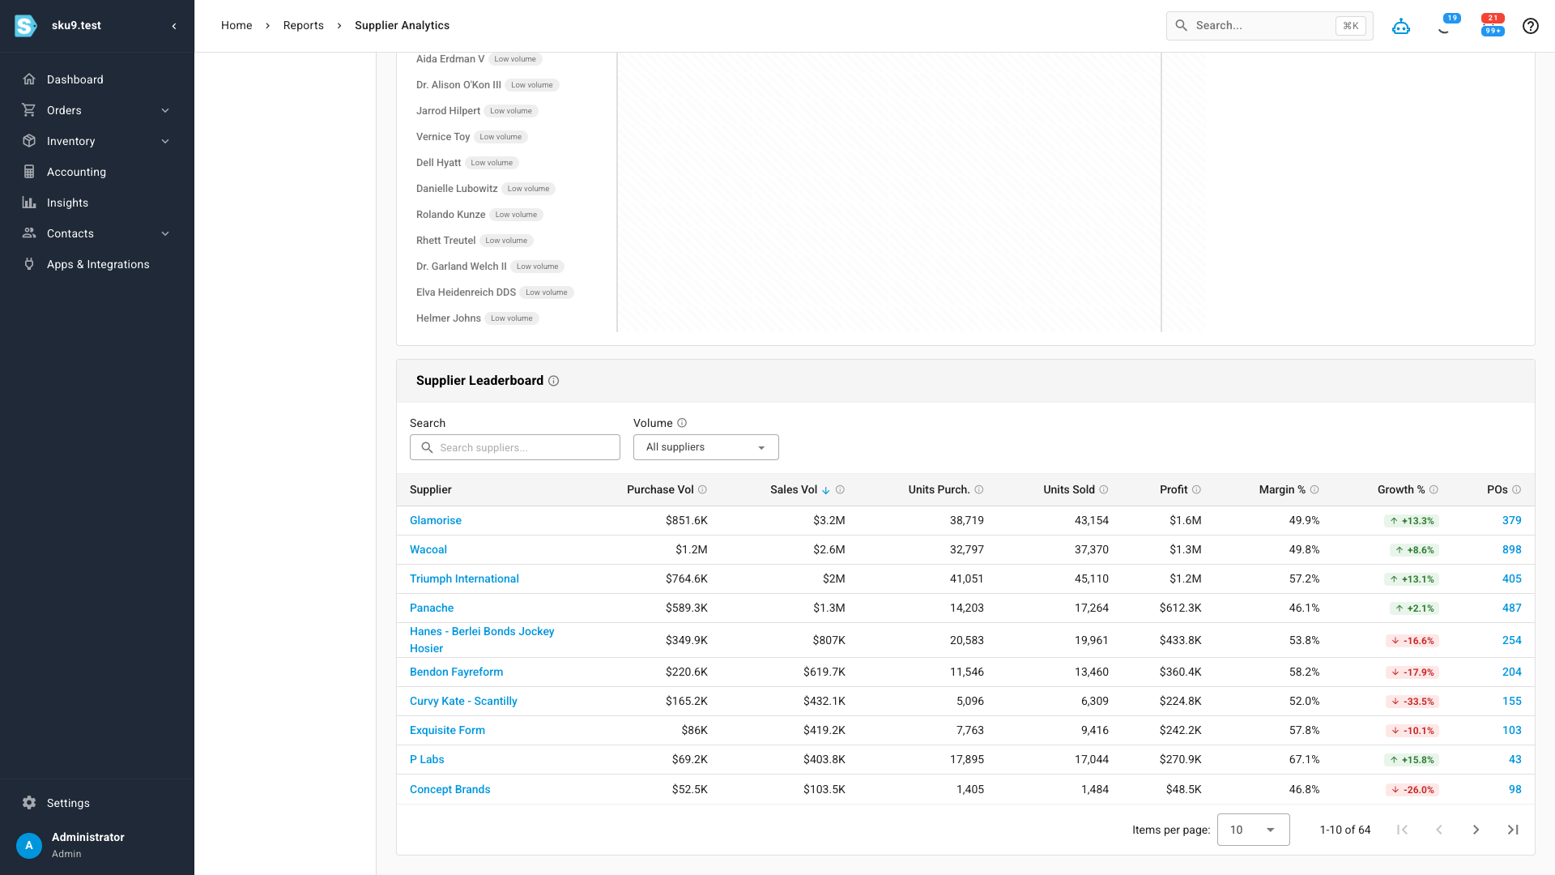The width and height of the screenshot is (1555, 875).
Task: Open the help question mark icon
Action: 1531,26
